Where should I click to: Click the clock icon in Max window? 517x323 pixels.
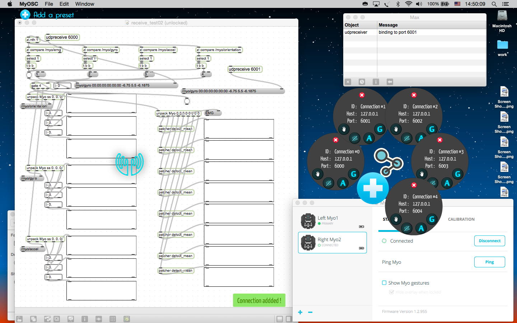(362, 82)
